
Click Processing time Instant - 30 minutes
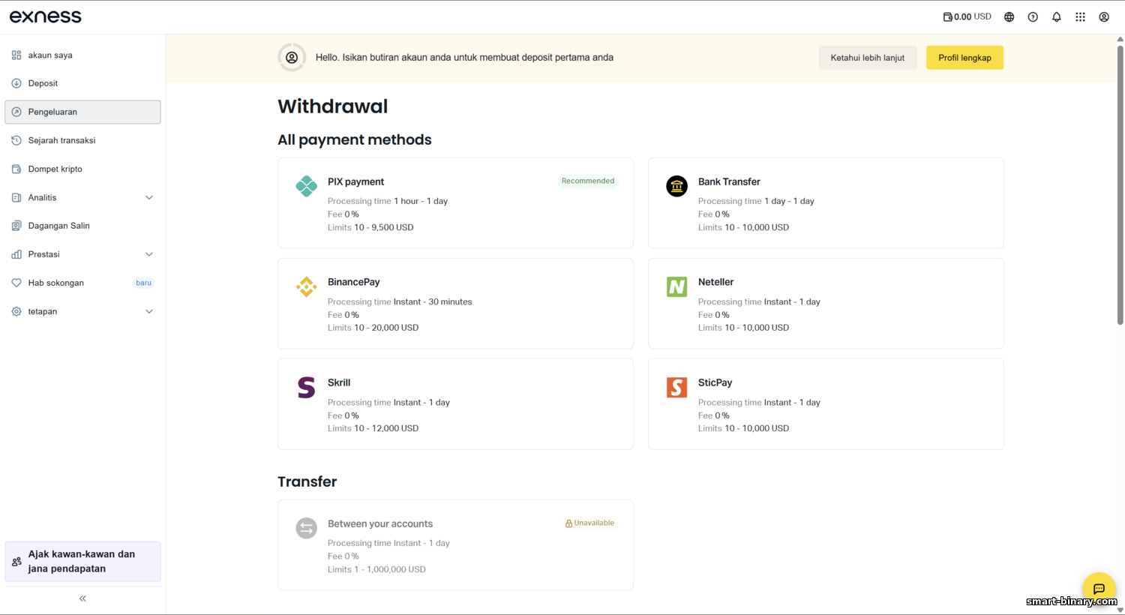pyautogui.click(x=400, y=301)
